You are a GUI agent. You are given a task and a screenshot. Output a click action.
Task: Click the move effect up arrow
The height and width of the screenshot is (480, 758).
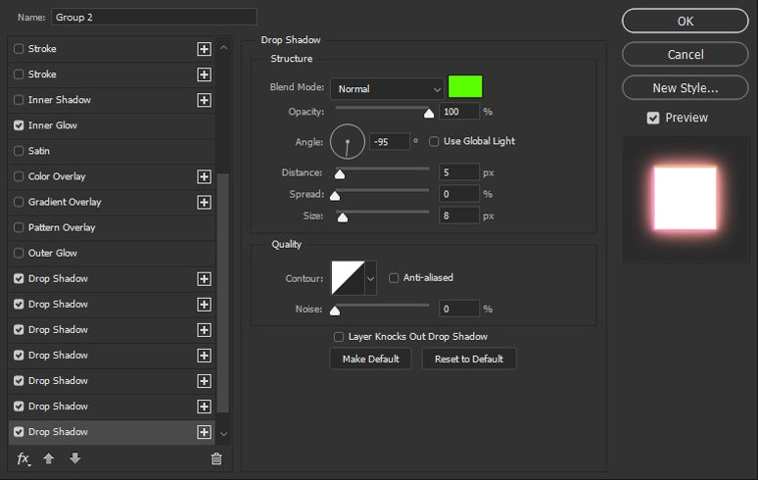tap(48, 457)
